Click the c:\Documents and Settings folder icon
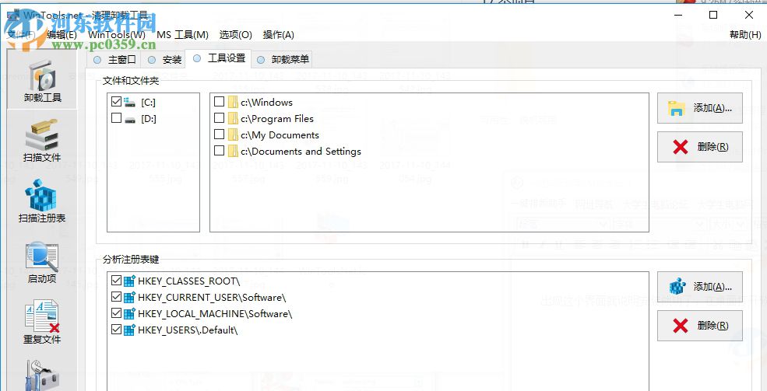Image resolution: width=767 pixels, height=391 pixels. [x=233, y=152]
